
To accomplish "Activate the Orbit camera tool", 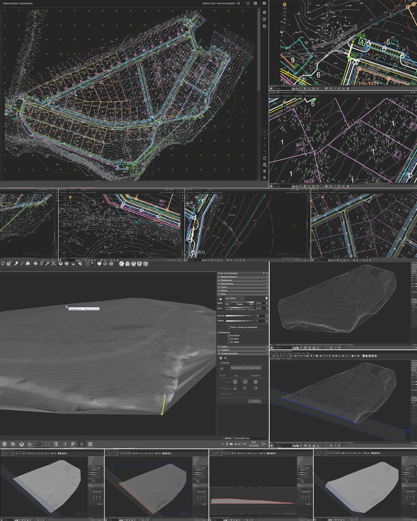I will (x=35, y=264).
